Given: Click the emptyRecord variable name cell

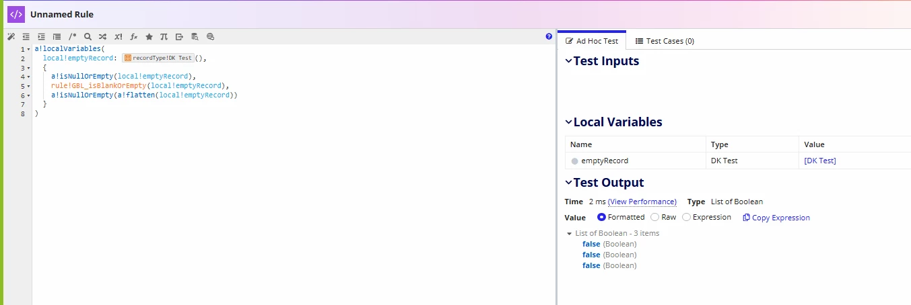Looking at the screenshot, I should [x=635, y=161].
